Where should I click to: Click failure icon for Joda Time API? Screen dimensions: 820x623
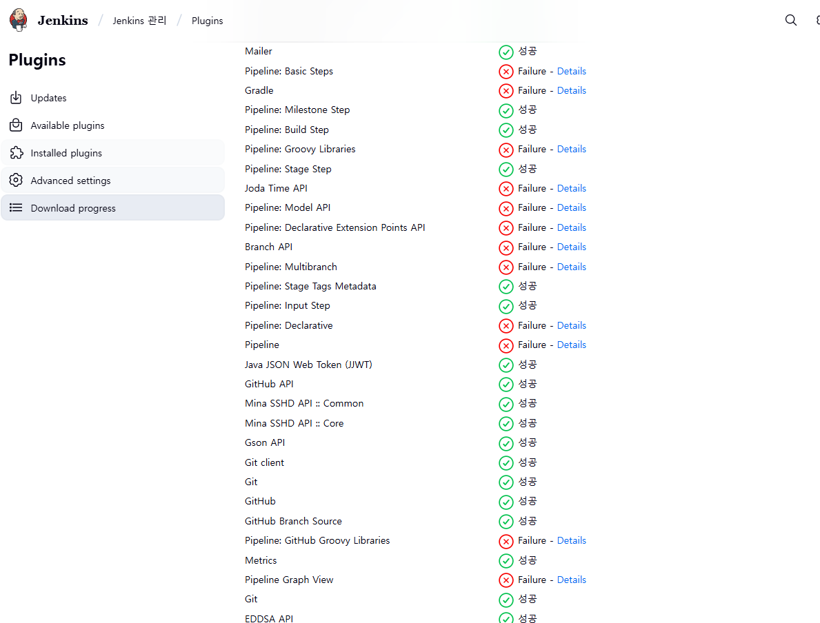pyautogui.click(x=506, y=189)
